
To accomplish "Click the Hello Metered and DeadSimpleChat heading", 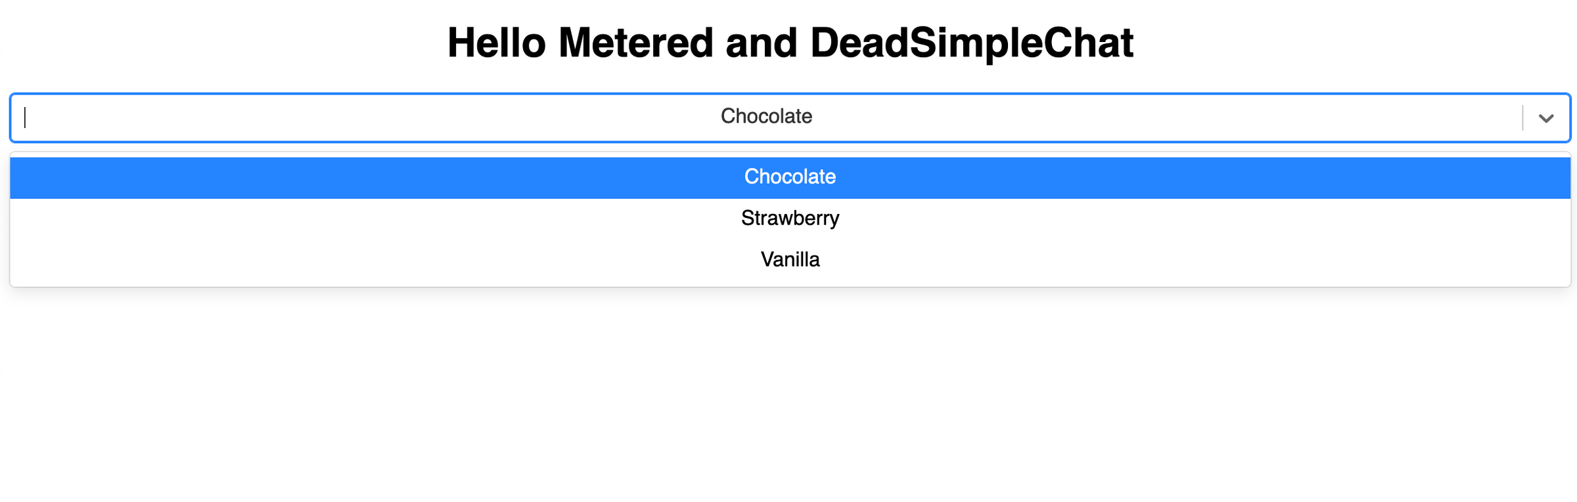I will pyautogui.click(x=788, y=43).
